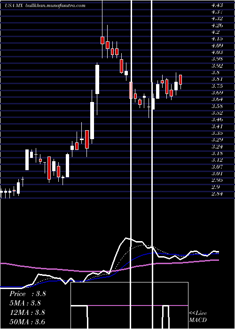This screenshot has height=329, width=235.
Task: Click the 3.12 price axis label
Action: point(217,160)
